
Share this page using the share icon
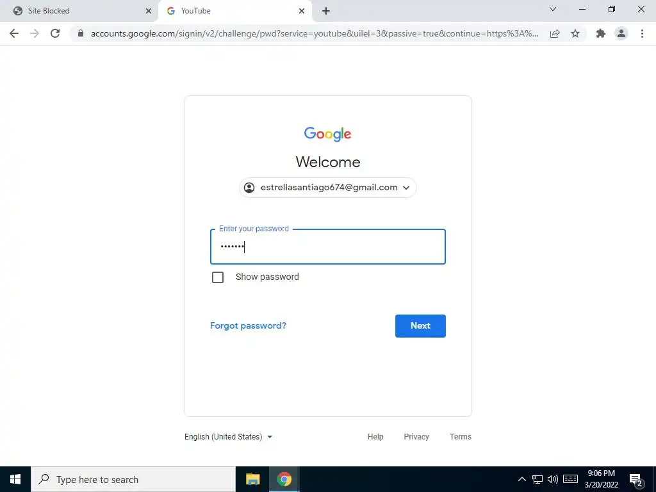[555, 33]
